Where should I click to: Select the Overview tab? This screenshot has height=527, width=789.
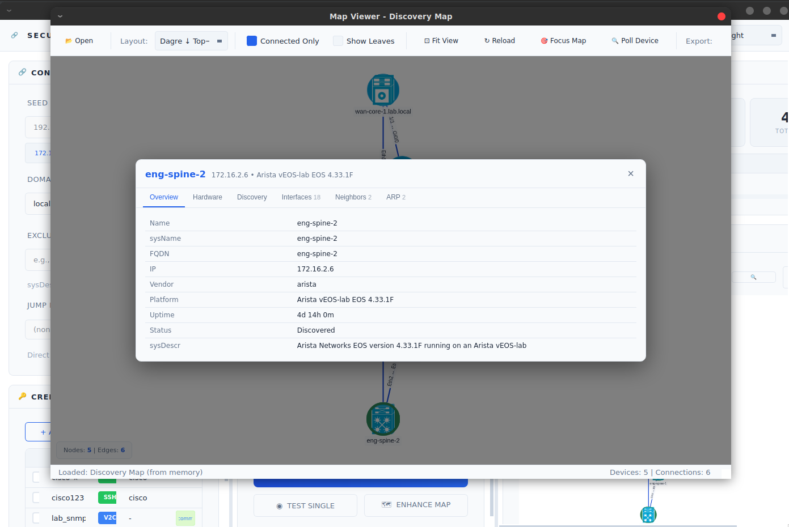coord(164,197)
